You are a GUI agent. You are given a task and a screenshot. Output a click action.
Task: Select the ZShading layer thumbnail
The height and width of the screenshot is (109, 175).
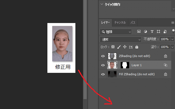pyautogui.click(x=112, y=56)
